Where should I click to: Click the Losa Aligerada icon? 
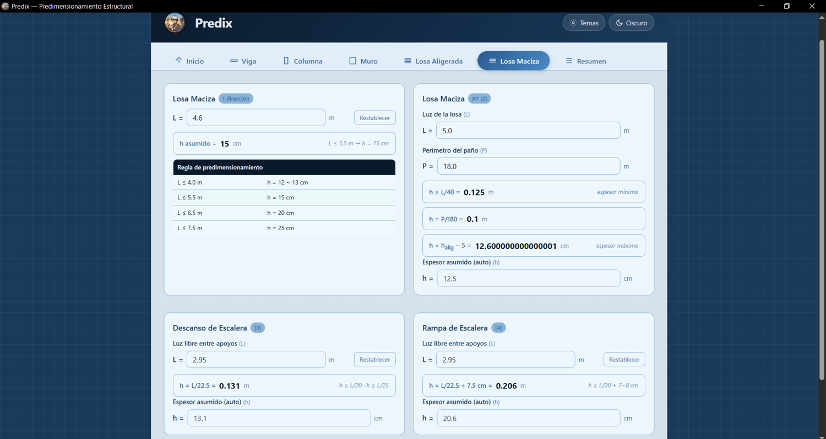tap(407, 61)
